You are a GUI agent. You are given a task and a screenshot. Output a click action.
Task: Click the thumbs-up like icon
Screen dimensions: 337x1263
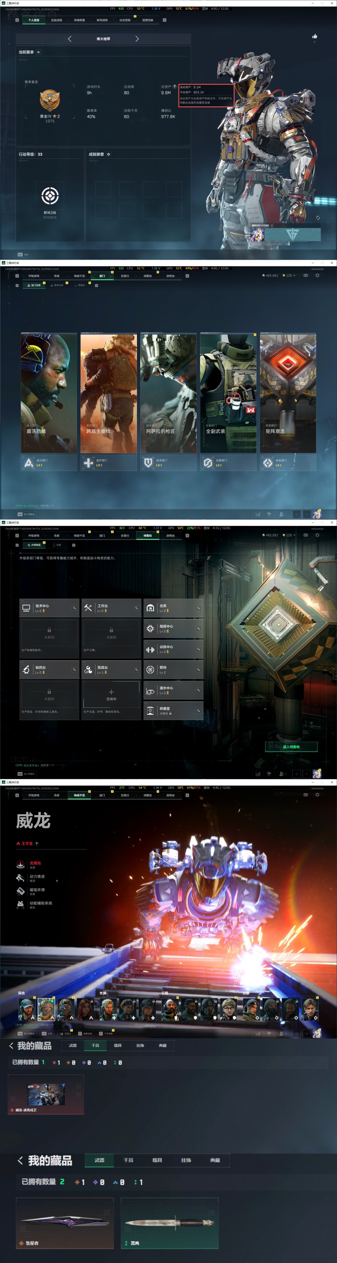pyautogui.click(x=315, y=36)
